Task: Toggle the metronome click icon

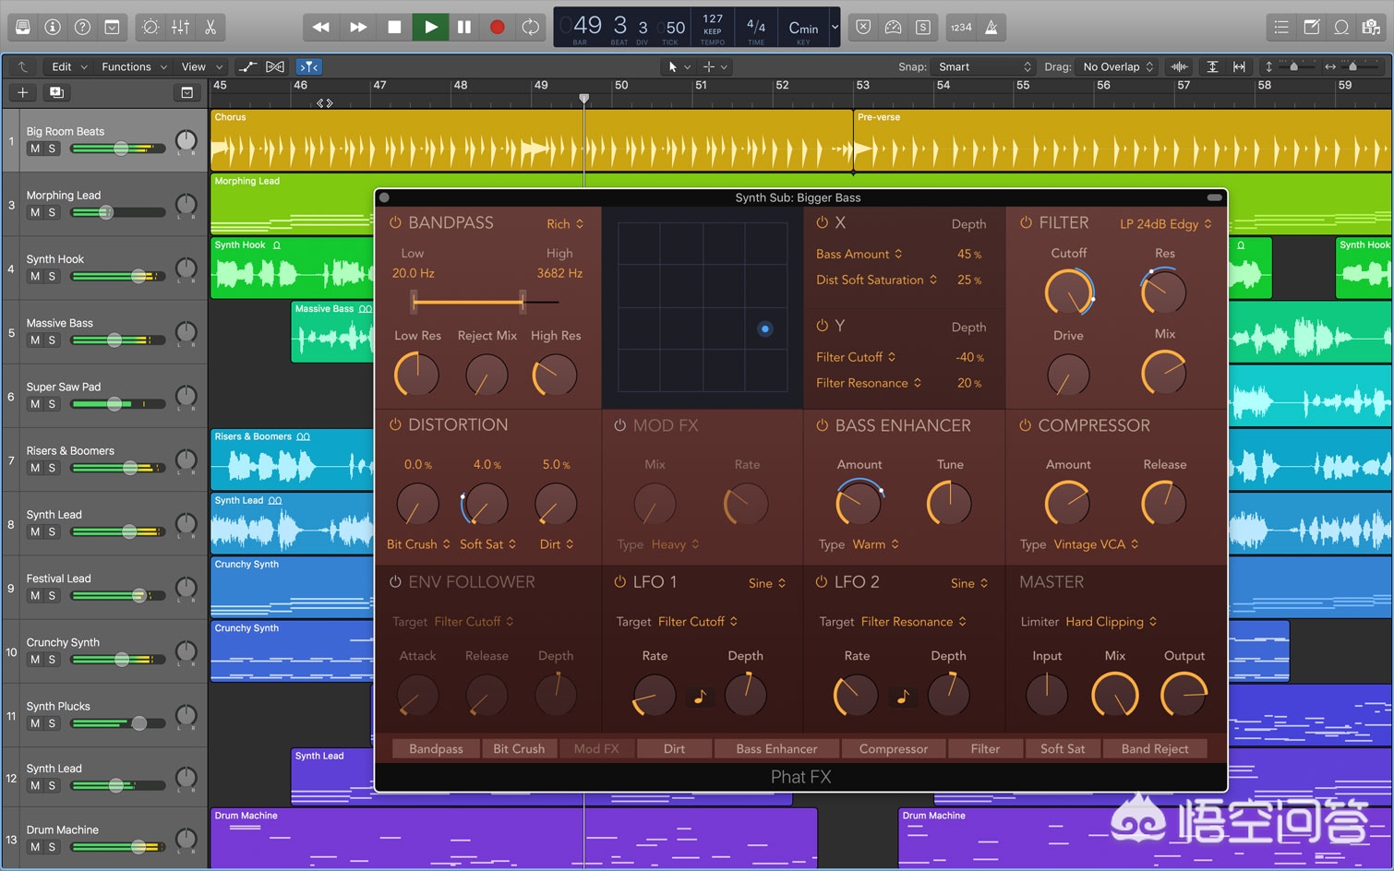Action: point(991,27)
